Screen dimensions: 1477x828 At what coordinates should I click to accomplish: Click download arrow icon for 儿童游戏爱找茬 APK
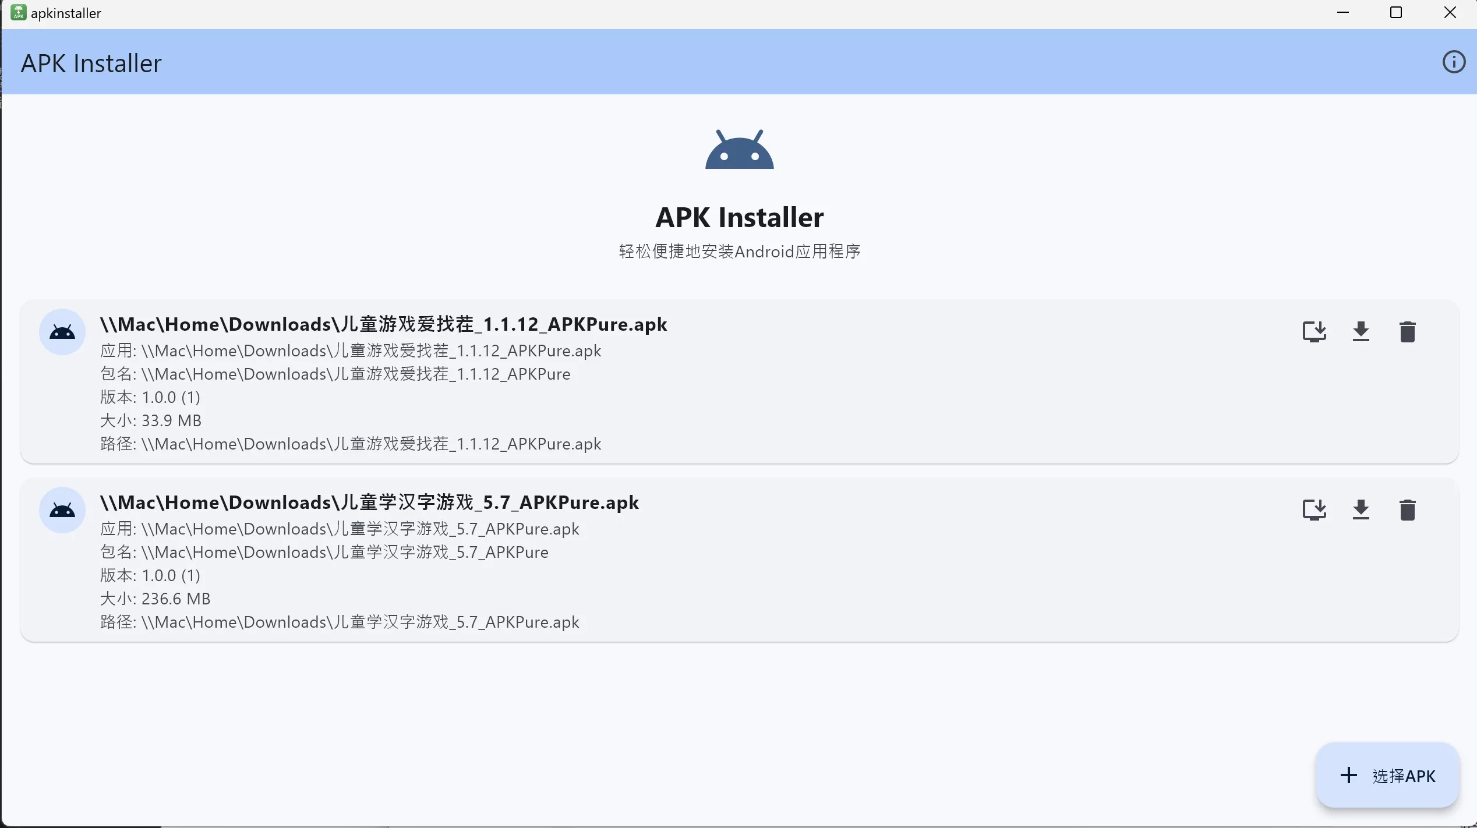tap(1361, 332)
